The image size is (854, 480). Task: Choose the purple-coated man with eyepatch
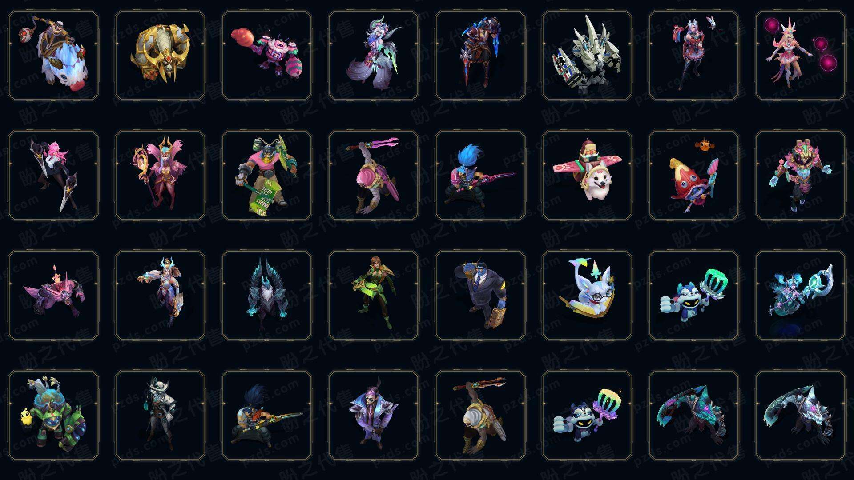coord(374,415)
